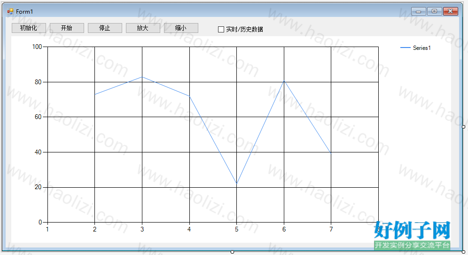Click the Form1 window icon
The image size is (468, 255).
10,12
